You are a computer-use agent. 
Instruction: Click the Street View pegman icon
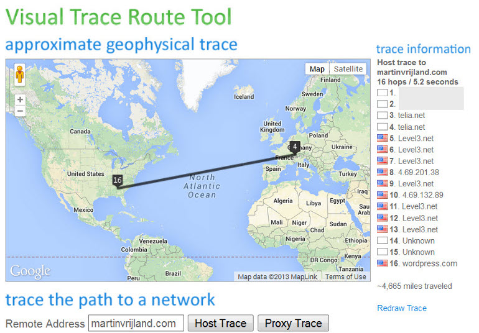tap(20, 75)
